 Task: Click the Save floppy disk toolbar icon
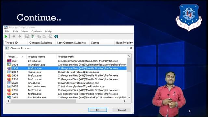coord(27,36)
